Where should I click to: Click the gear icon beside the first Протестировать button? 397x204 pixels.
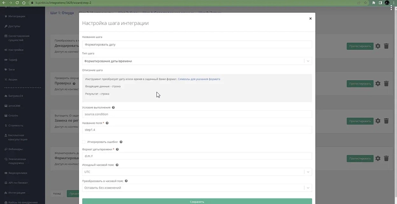coord(378,46)
